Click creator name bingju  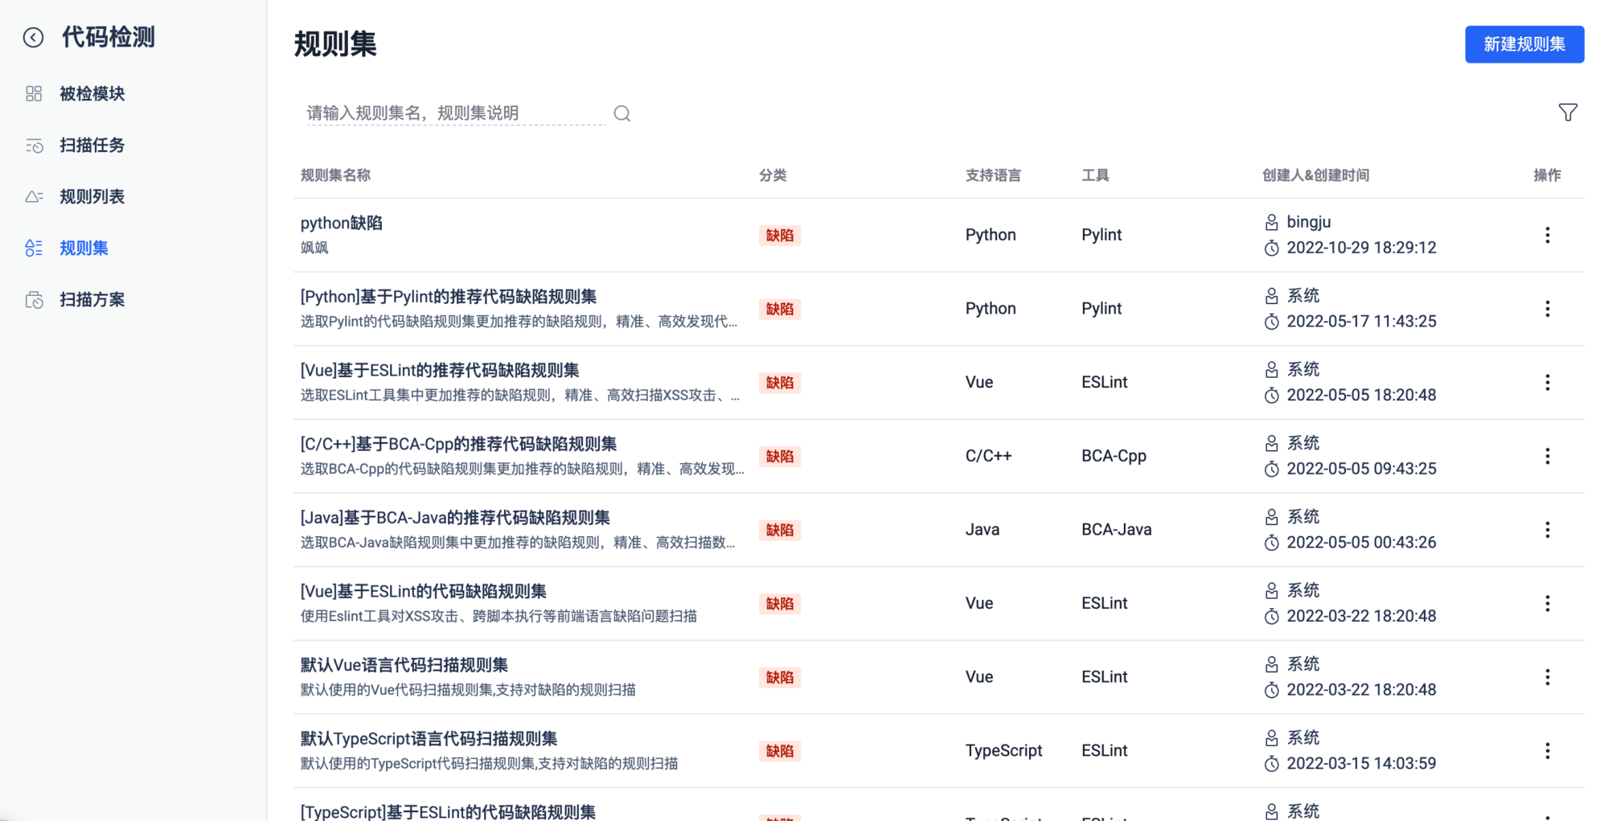coord(1309,222)
